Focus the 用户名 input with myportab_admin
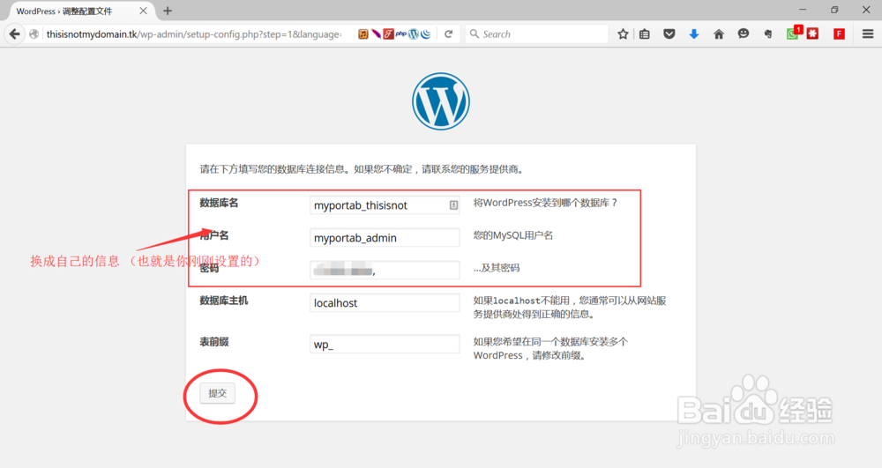 [x=385, y=238]
